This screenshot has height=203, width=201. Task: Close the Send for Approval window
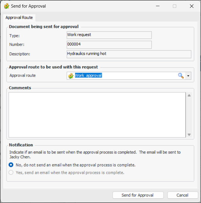191,6
